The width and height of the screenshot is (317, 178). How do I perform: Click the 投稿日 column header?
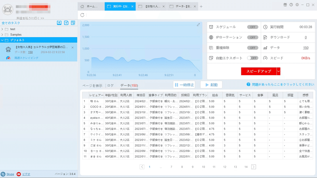click(185, 95)
